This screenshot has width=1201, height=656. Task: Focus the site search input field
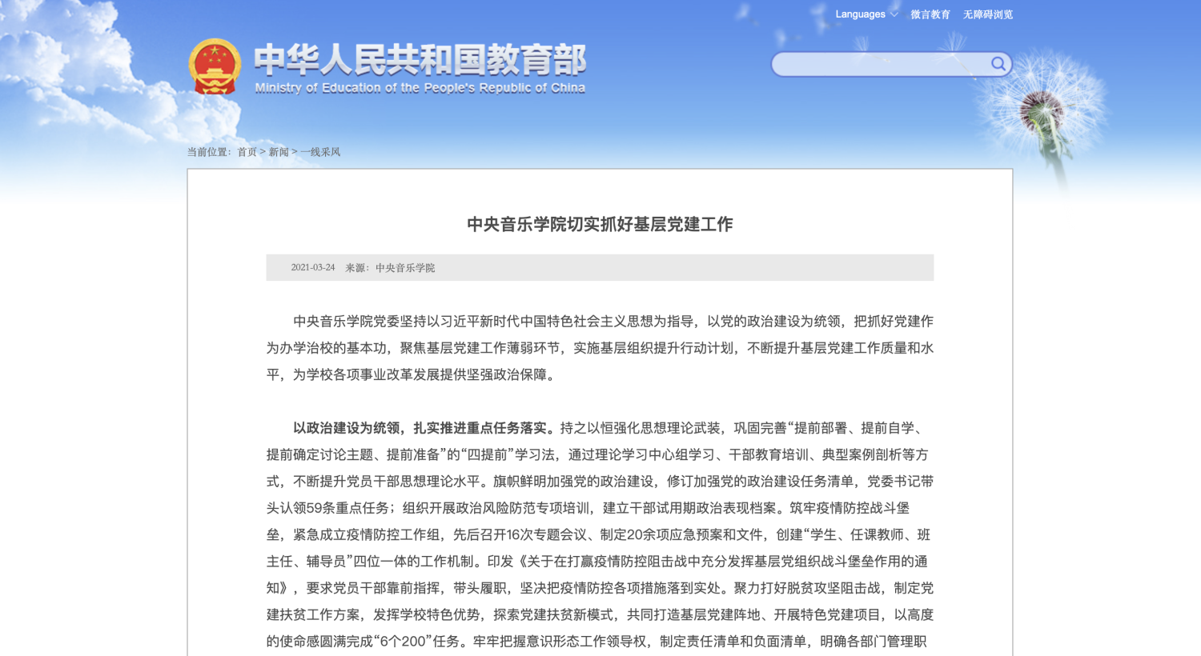point(881,64)
